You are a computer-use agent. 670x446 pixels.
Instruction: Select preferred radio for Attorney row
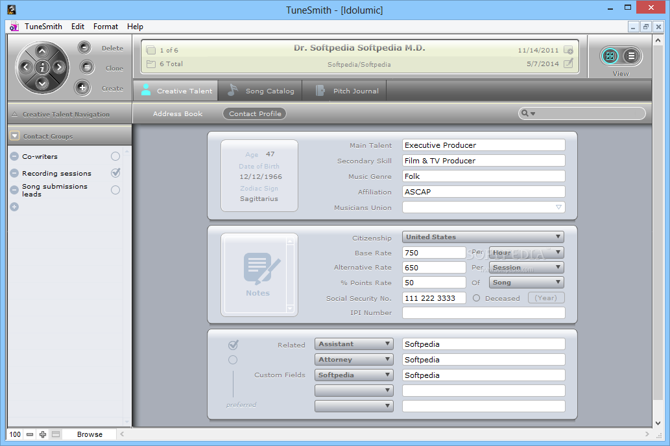pos(233,360)
